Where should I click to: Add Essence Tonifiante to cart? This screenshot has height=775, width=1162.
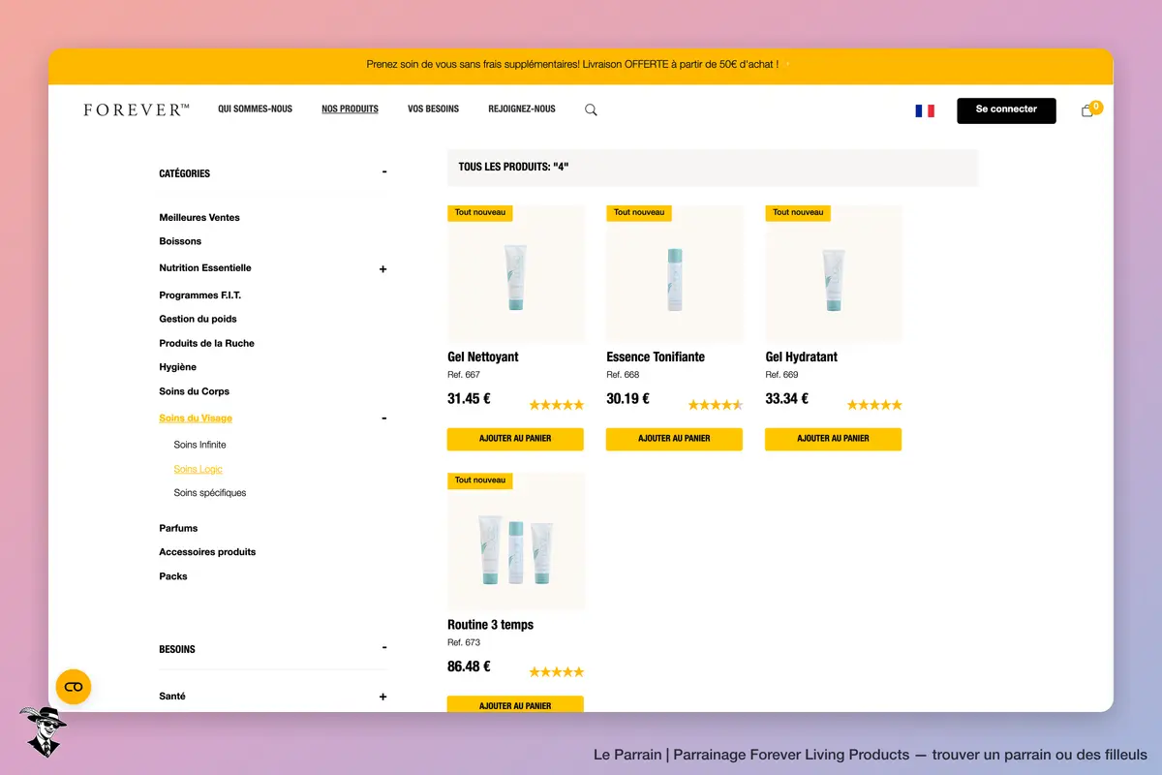pos(674,439)
